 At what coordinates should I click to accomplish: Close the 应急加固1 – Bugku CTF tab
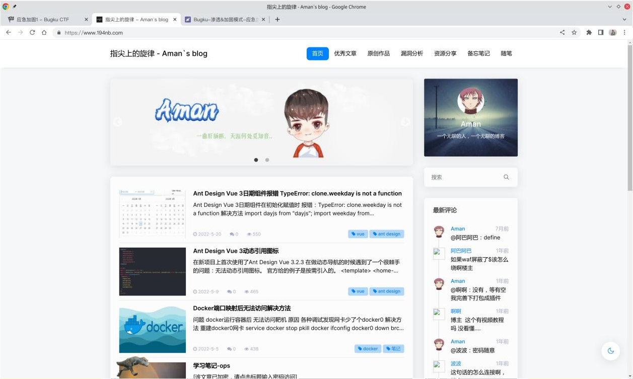[x=86, y=20]
